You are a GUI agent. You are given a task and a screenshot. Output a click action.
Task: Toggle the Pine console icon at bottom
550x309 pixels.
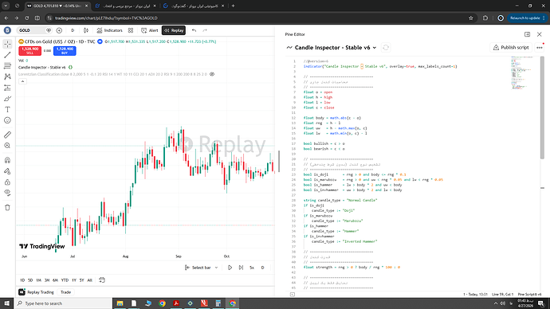[x=293, y=295]
